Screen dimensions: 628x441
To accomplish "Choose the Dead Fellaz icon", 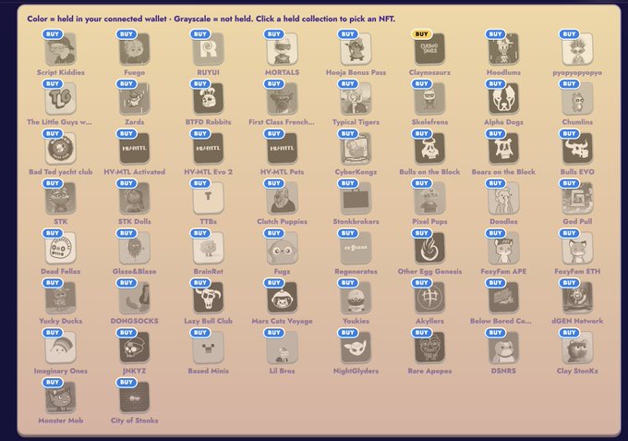I will [x=60, y=248].
